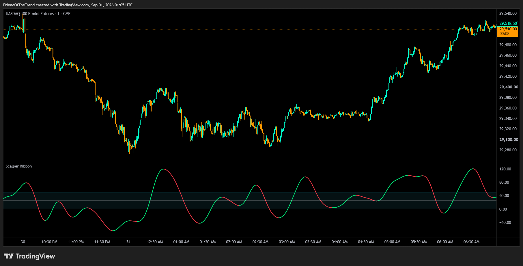Click the 12:30 AM time axis label
523x266 pixels.
coord(155,242)
